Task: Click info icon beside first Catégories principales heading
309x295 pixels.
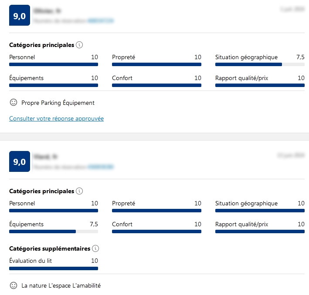Action: pos(79,45)
